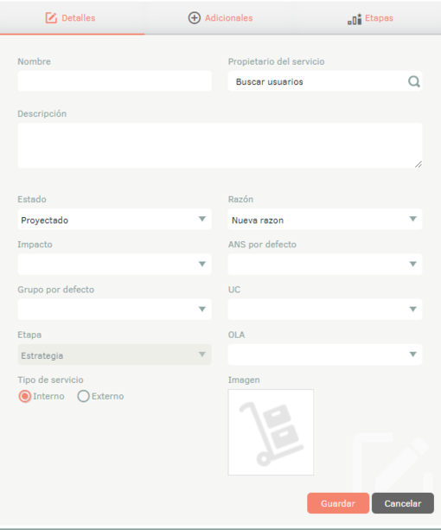Switch to the Adicionales tab

(220, 18)
